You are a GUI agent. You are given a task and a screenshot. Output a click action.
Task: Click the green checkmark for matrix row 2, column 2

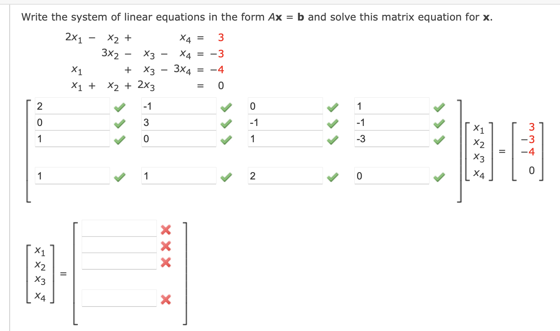[226, 123]
